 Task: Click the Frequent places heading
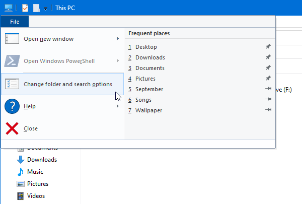coord(149,33)
